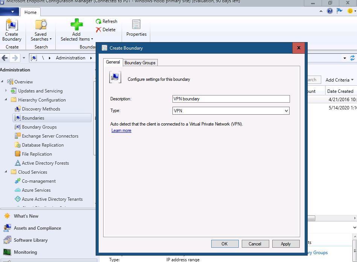Click OK in Create Boundary dialog

pos(225,244)
